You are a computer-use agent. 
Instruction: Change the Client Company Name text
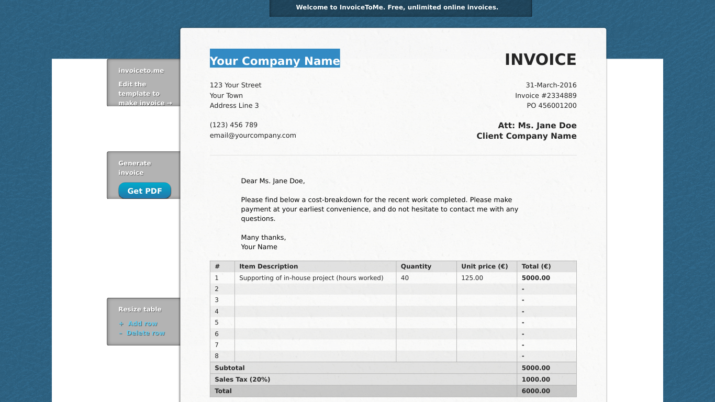(x=527, y=136)
